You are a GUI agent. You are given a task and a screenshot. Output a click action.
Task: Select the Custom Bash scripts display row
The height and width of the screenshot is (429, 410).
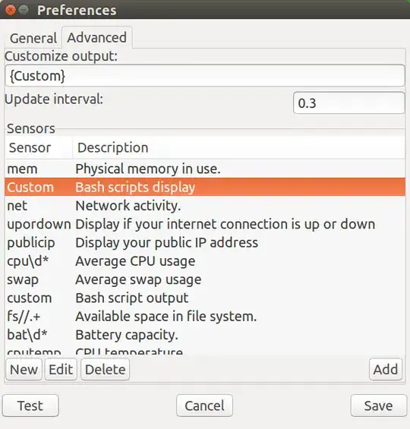[x=205, y=187]
